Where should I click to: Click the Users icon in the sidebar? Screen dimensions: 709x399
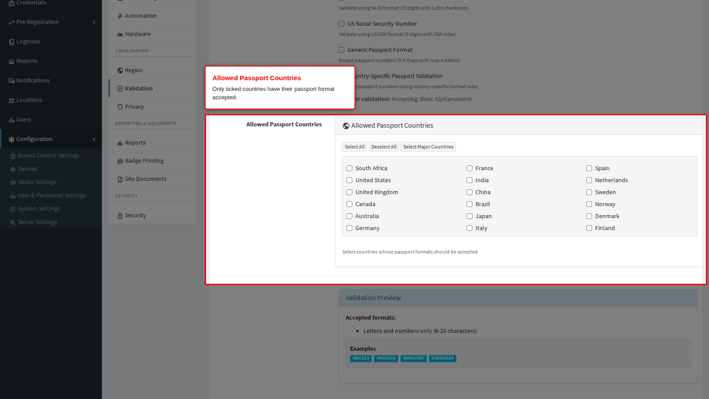(12, 120)
